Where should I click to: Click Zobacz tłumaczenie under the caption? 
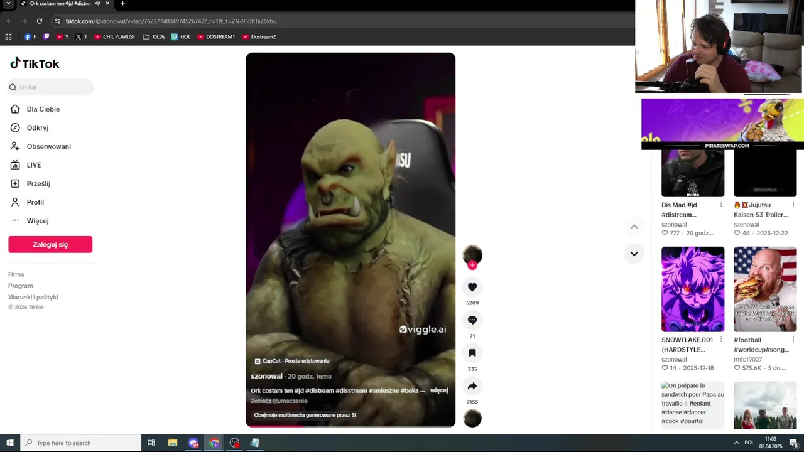(x=279, y=401)
